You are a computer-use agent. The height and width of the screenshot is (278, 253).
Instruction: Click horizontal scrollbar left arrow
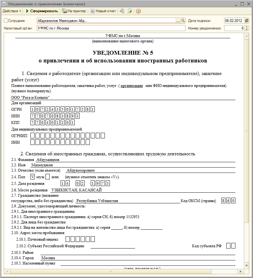[x=7, y=271]
